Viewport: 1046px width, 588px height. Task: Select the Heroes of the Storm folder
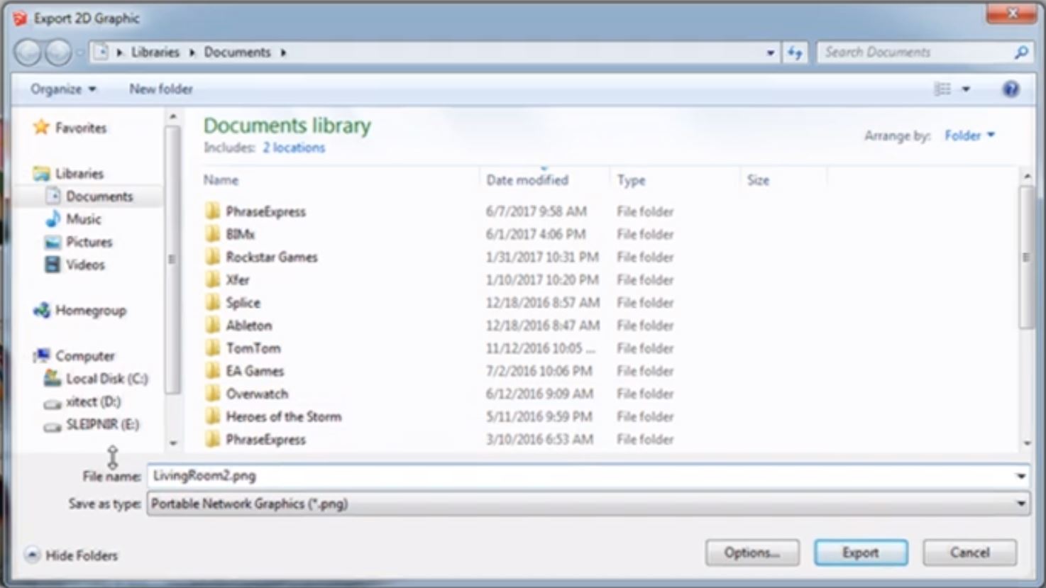(x=284, y=416)
